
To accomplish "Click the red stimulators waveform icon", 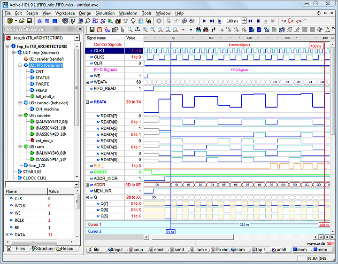I will click(x=107, y=30).
